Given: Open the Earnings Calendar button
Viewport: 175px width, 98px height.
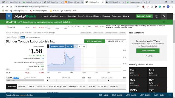Looking at the screenshot, I should point(112,33).
